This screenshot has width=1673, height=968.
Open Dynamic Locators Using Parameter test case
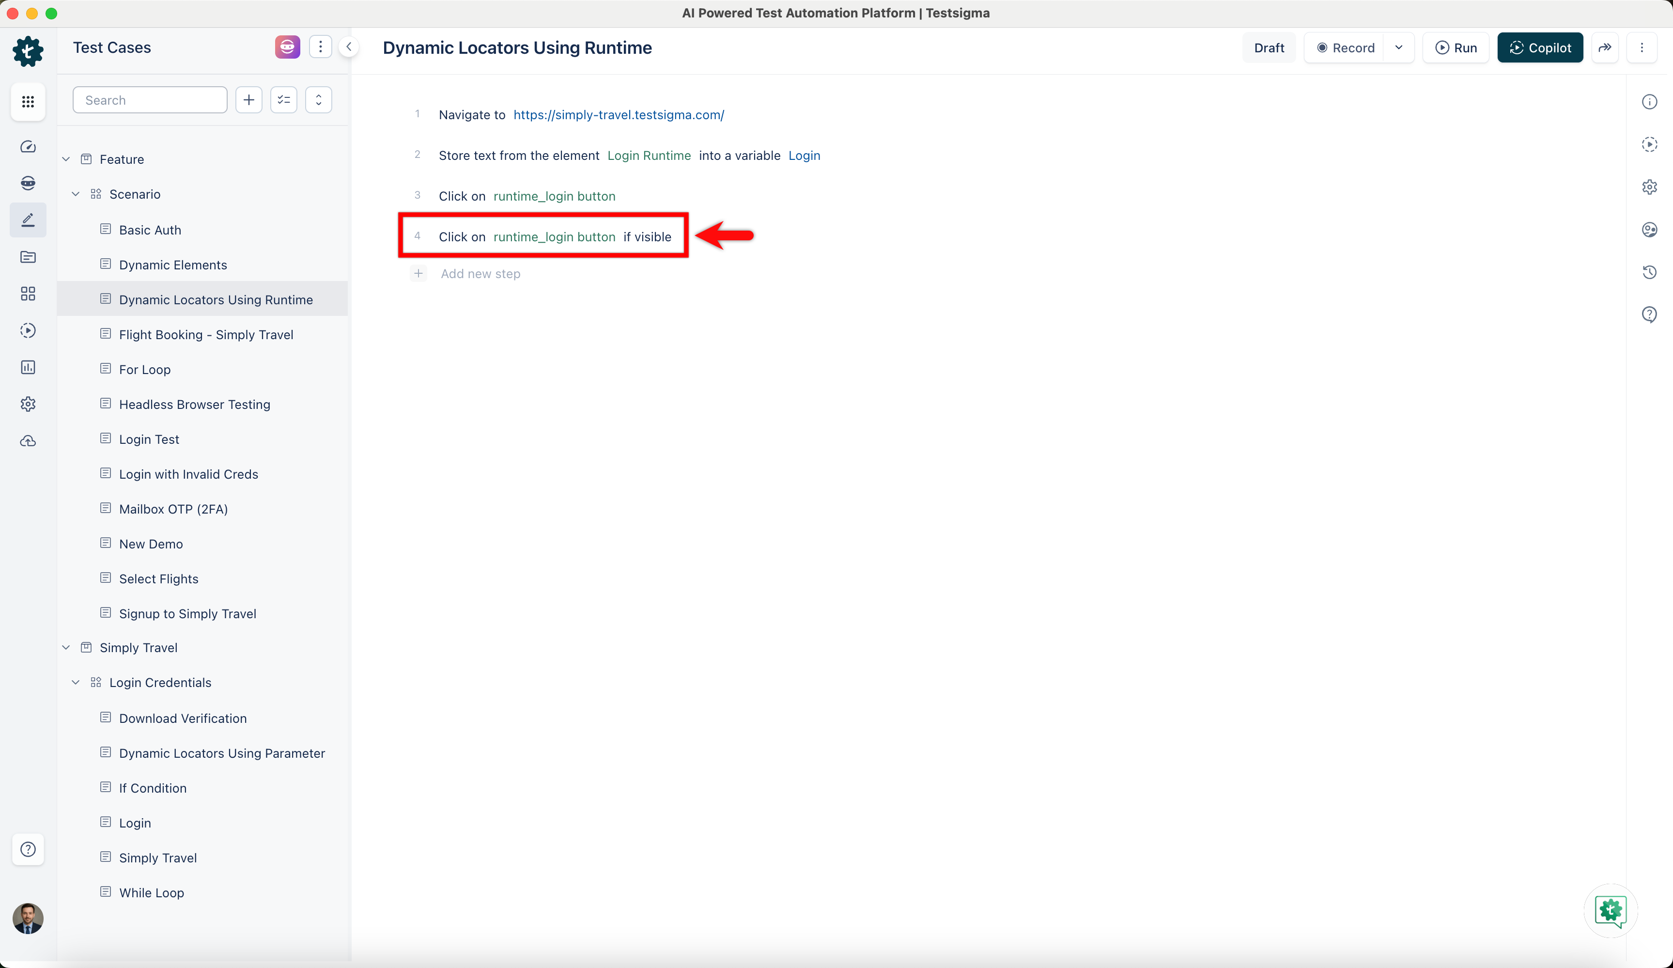pos(222,753)
